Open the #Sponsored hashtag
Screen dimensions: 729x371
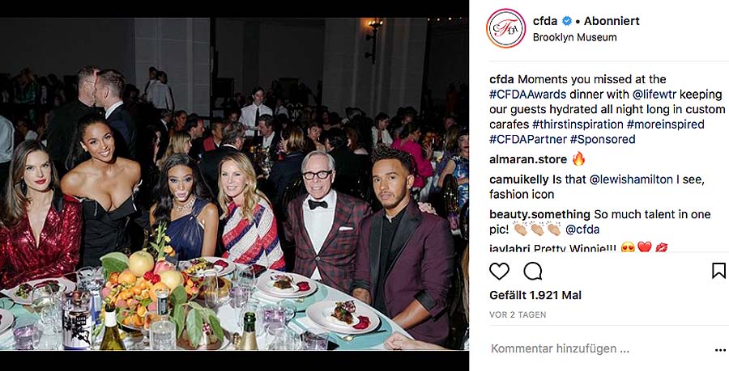[x=603, y=139]
